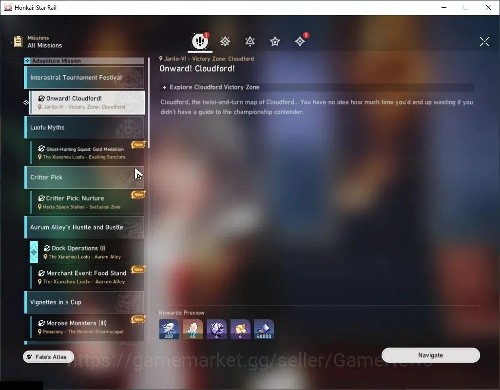Screen dimensions: 500x390
Task: Select Merchant Event: Food Stand mission
Action: [87, 277]
